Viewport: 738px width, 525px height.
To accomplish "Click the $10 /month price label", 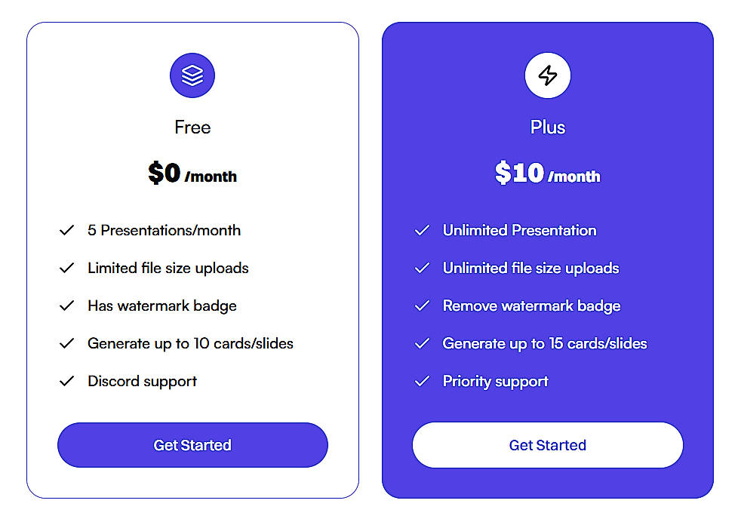I will [547, 174].
